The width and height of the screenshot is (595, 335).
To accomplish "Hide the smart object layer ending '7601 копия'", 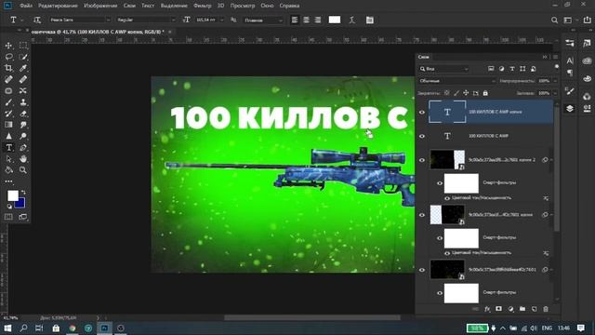I will pos(422,215).
